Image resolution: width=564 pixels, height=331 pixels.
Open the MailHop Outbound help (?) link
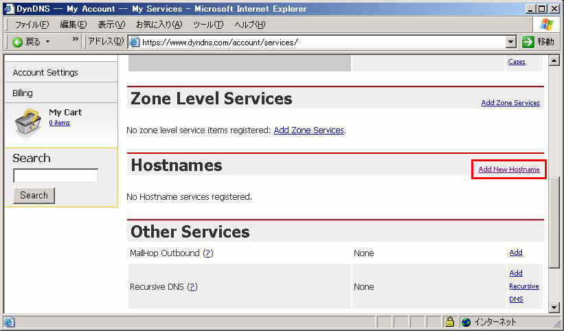(x=208, y=253)
